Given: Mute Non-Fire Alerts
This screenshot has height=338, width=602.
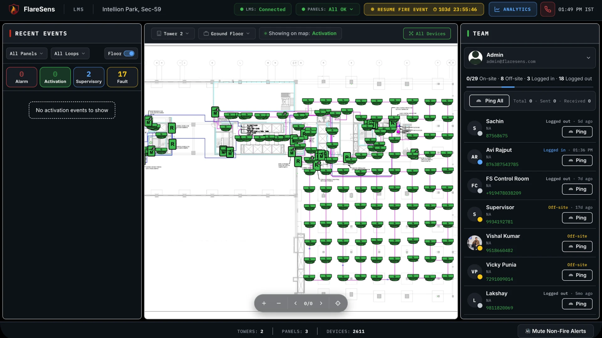Looking at the screenshot, I should 556,331.
